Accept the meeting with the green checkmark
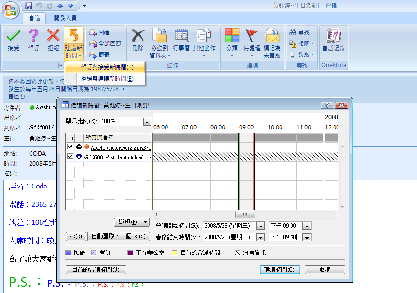Image resolution: width=417 pixels, height=293 pixels. 13,40
